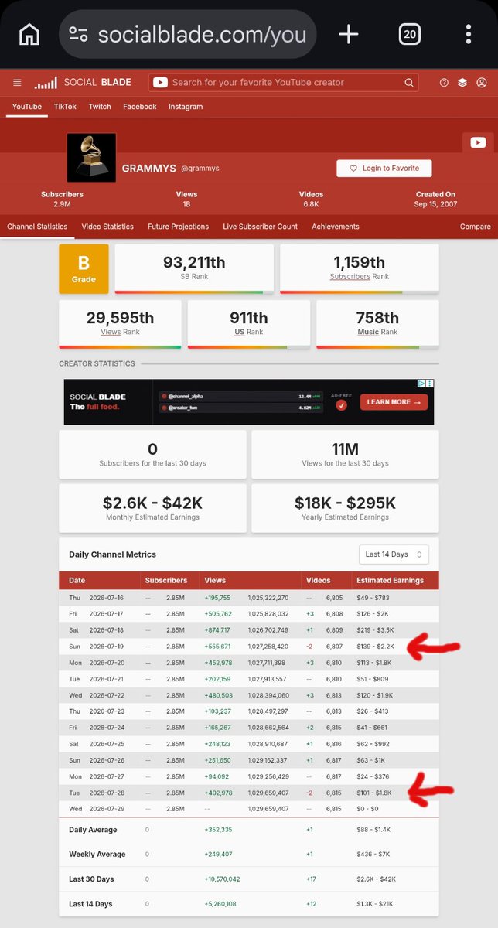This screenshot has width=498, height=928.
Task: Click the Views column header
Action: click(x=215, y=580)
